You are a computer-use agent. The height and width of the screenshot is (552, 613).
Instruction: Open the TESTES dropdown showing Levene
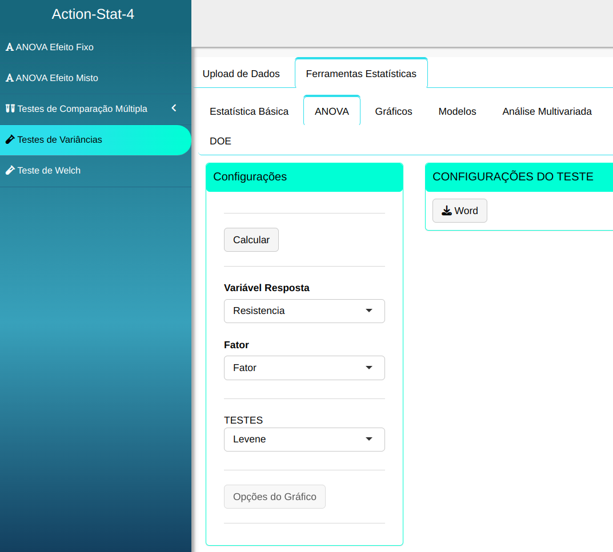point(304,440)
